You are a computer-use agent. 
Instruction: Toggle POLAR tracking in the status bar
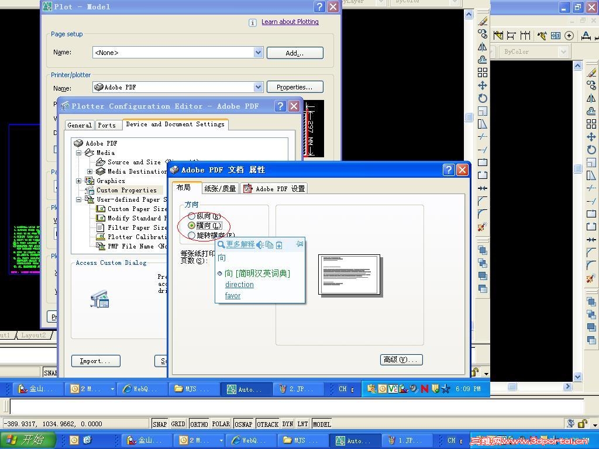[x=221, y=424]
